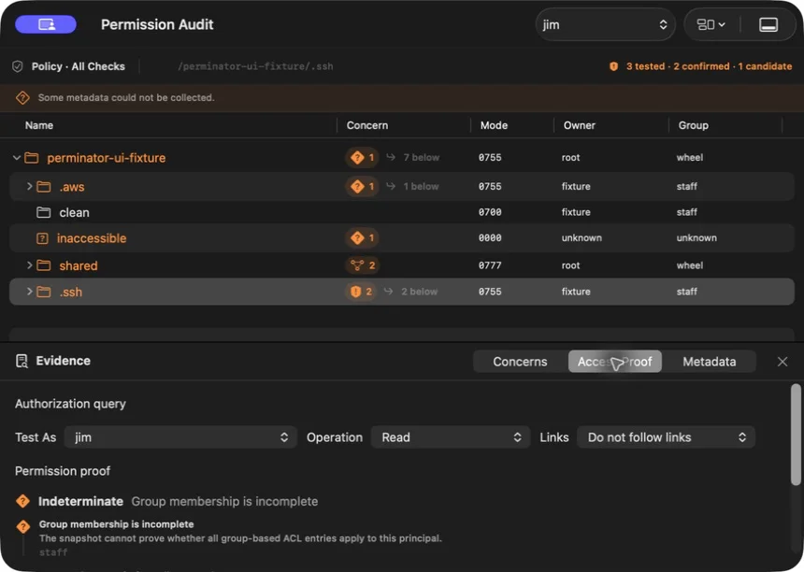Open the Test As jim dropdown
Viewport: 804px width, 572px height.
[180, 437]
